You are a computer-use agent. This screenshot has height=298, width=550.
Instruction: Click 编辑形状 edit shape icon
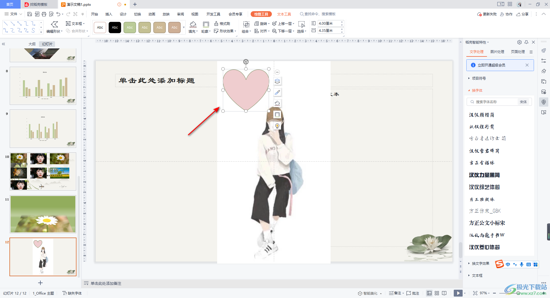click(x=54, y=24)
